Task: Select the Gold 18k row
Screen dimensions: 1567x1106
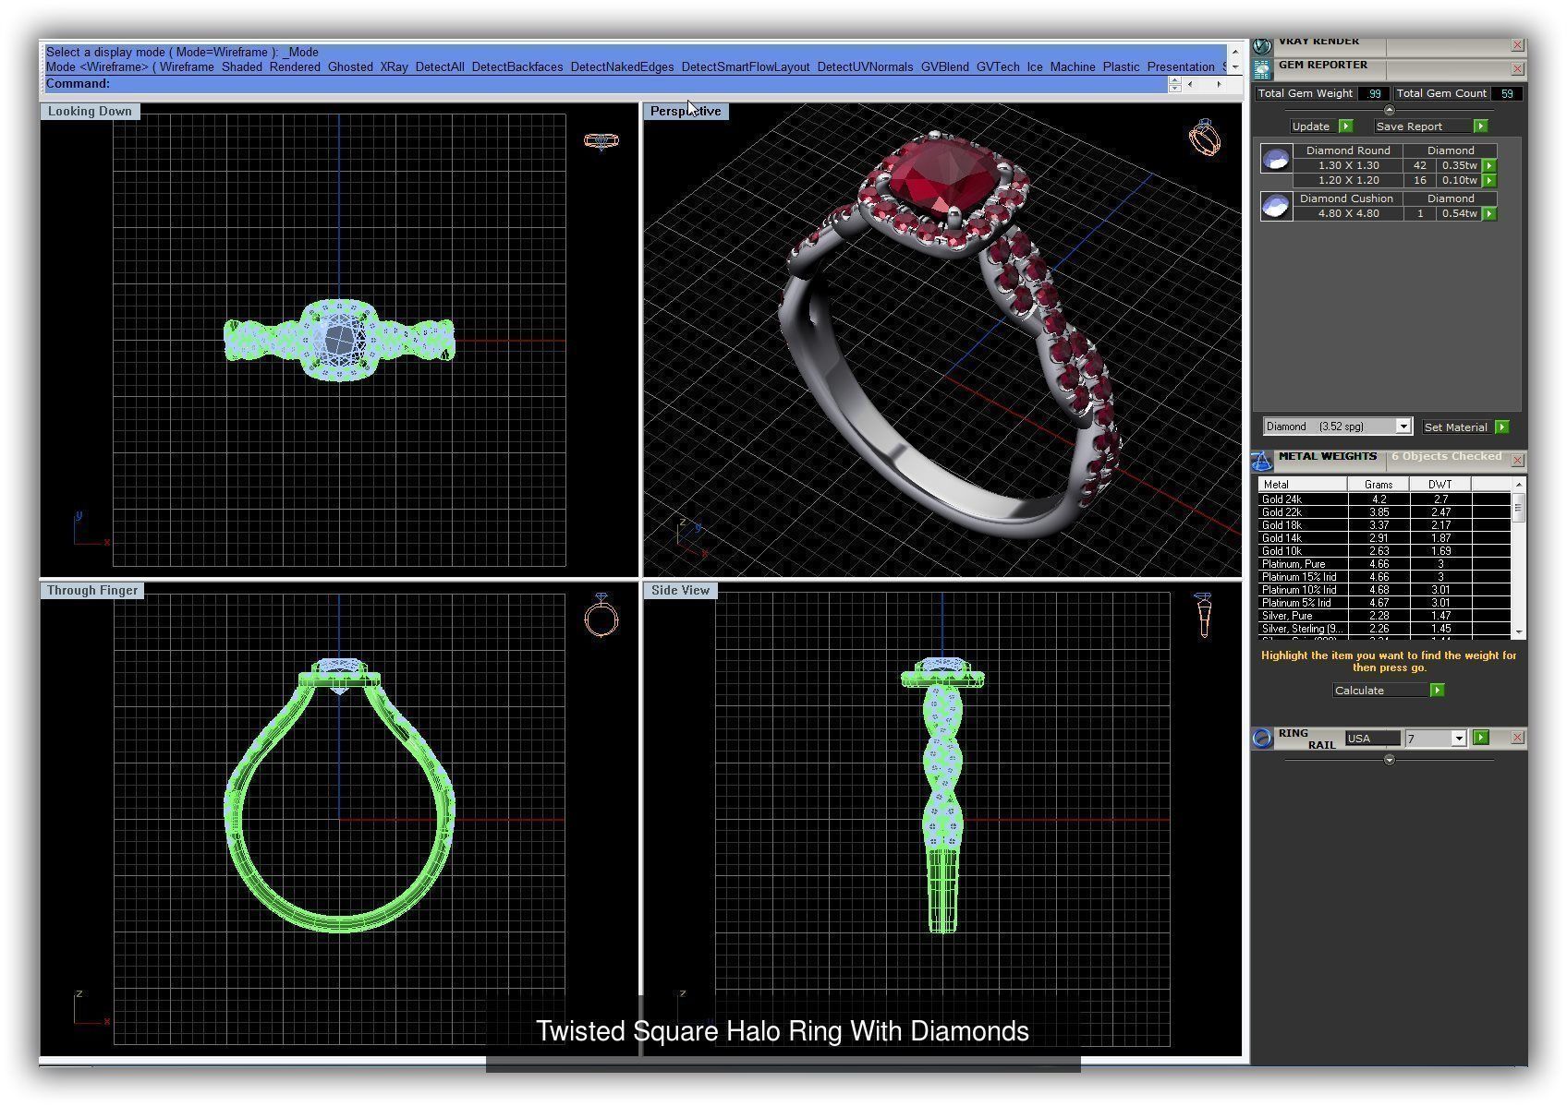Action: point(1384,525)
